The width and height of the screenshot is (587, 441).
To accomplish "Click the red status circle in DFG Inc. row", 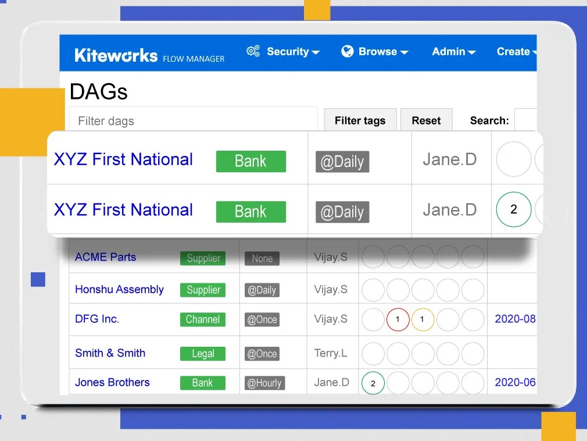I will point(398,319).
